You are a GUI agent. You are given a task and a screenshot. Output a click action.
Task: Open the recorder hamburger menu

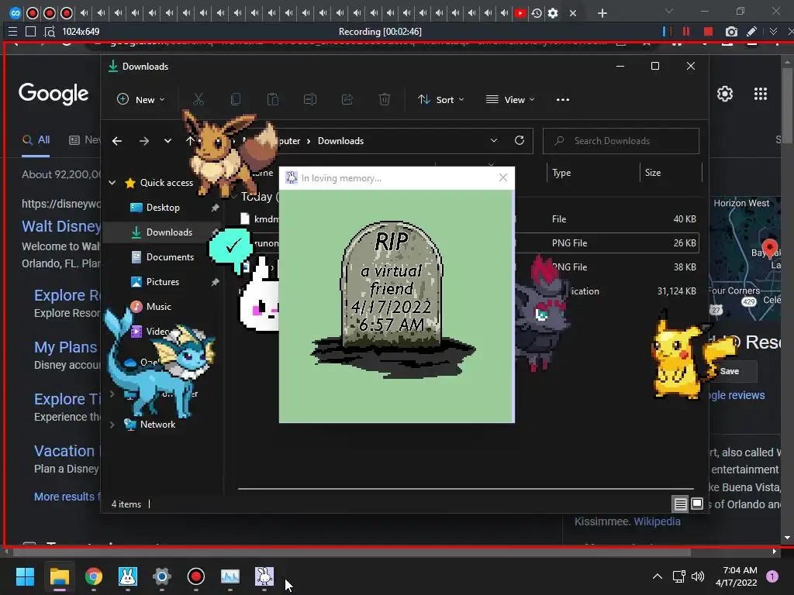point(12,31)
